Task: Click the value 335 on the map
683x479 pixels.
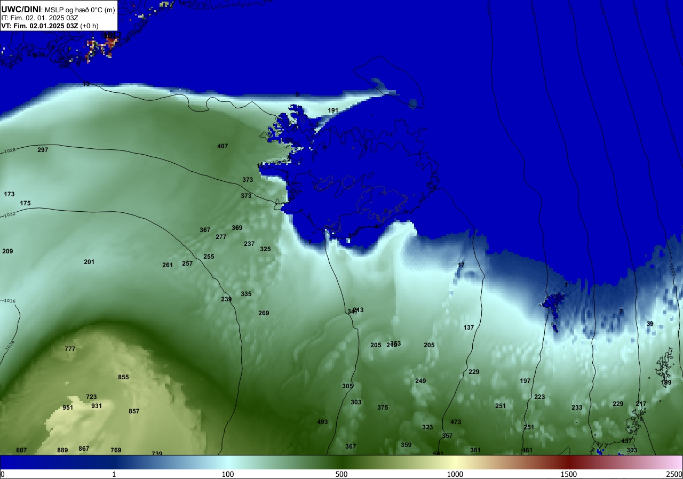Action: click(x=246, y=294)
